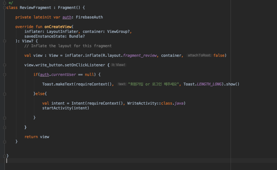Click 'Fragment()' superclass call
Screen dimensions: 277x170
tap(69, 8)
